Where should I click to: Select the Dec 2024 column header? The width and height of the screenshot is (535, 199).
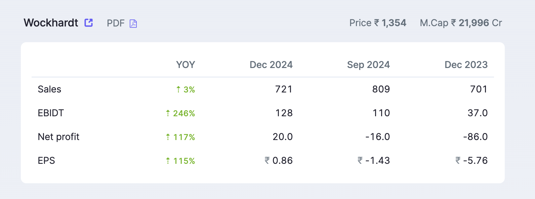click(271, 65)
